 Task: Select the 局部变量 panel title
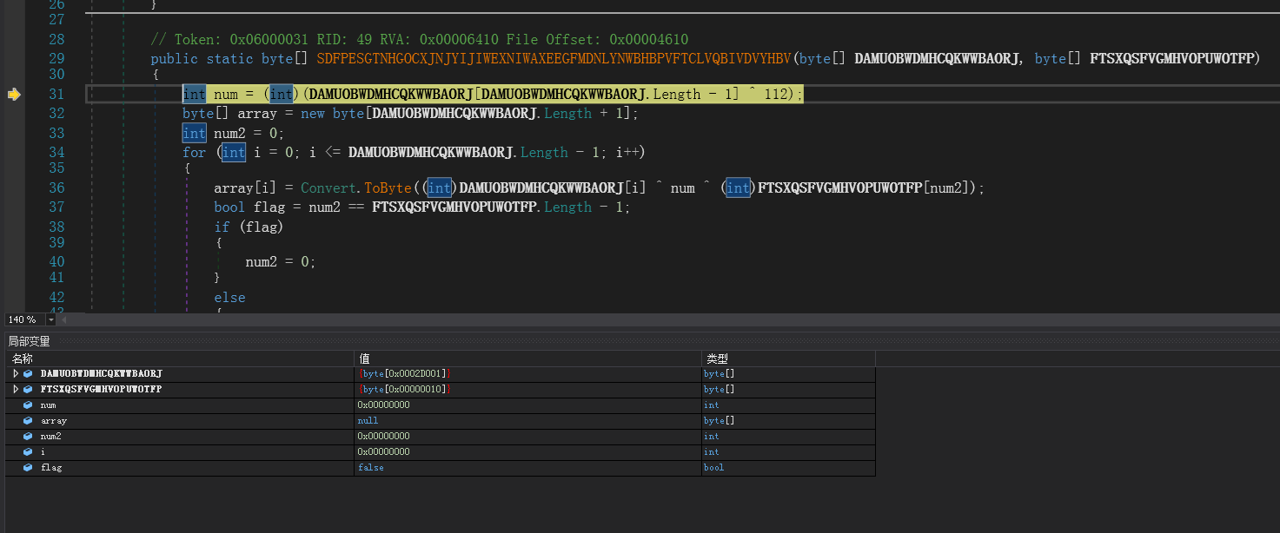(x=30, y=341)
